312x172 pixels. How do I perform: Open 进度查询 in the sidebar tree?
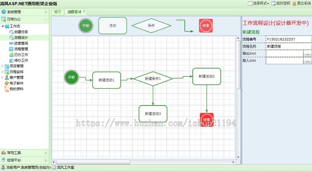[21, 43]
